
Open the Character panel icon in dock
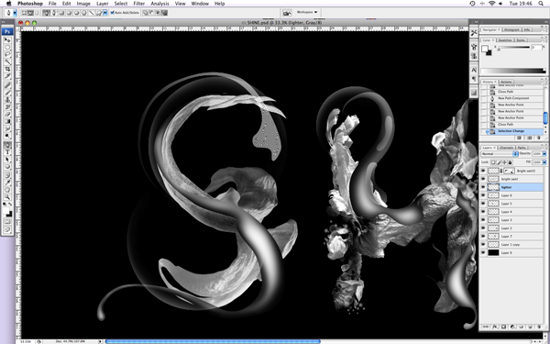(474, 70)
